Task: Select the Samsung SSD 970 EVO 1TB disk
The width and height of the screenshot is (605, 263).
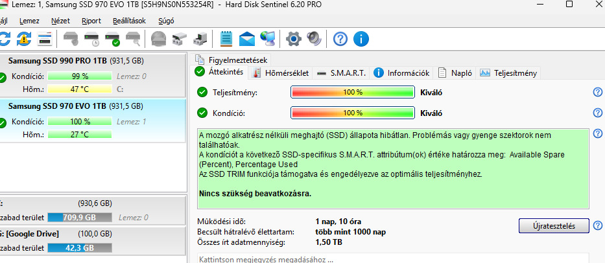Action: [93, 121]
